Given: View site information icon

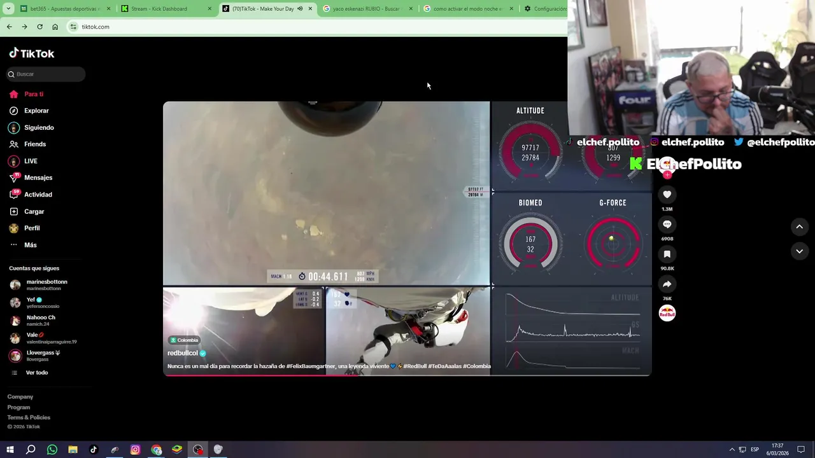Looking at the screenshot, I should 73,27.
